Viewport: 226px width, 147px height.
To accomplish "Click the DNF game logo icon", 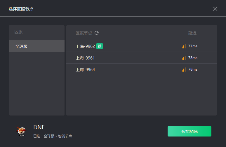I will (x=21, y=131).
